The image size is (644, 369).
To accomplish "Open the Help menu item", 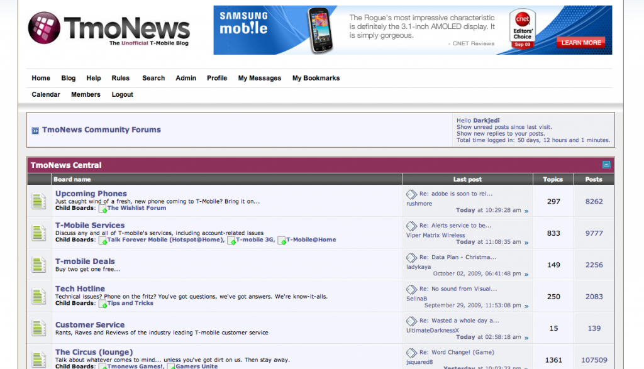I will pos(93,78).
